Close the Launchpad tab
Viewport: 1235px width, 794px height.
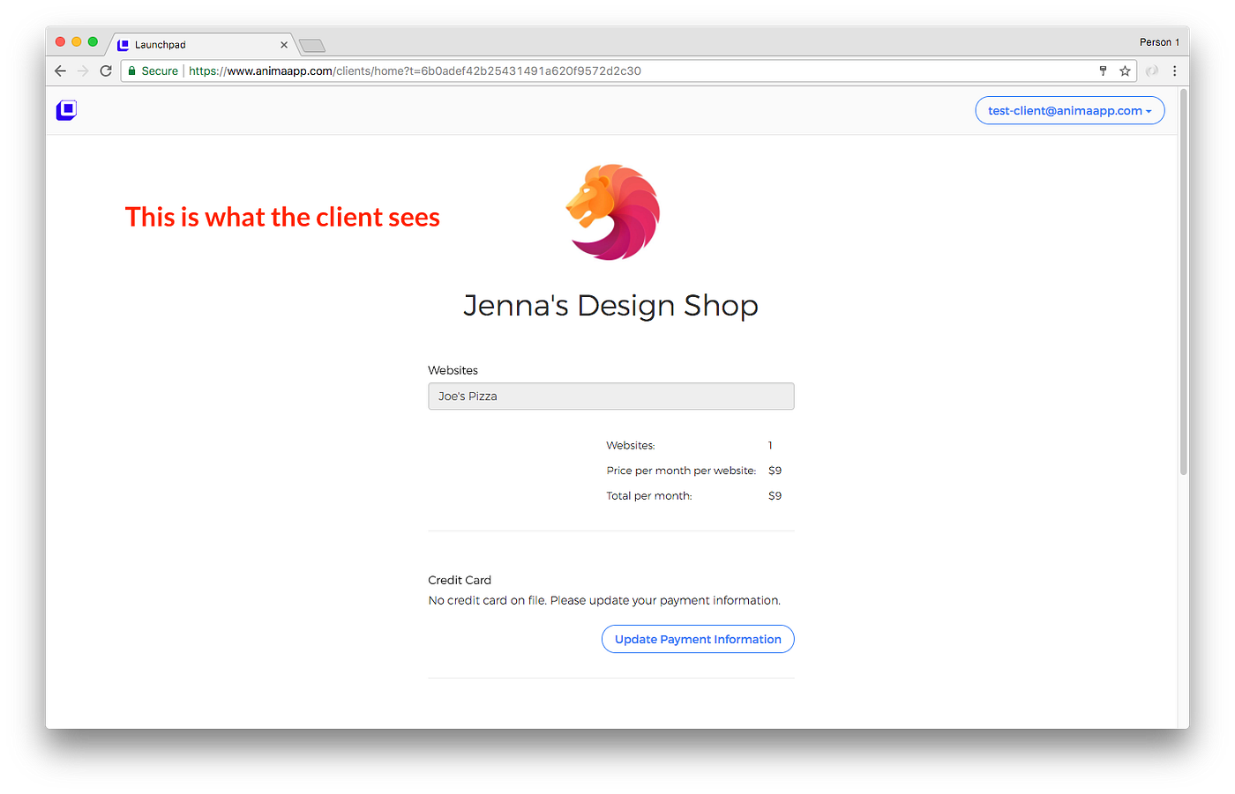pos(284,45)
